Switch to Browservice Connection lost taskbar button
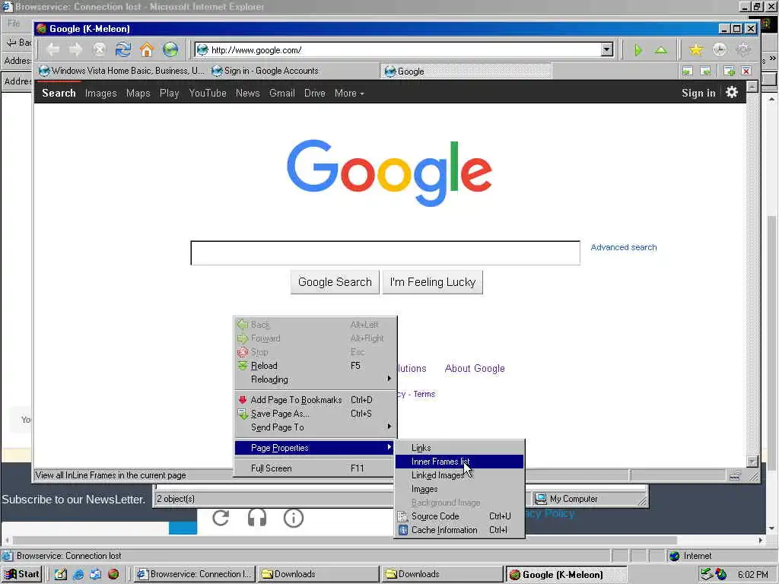779x584 pixels. [x=196, y=574]
